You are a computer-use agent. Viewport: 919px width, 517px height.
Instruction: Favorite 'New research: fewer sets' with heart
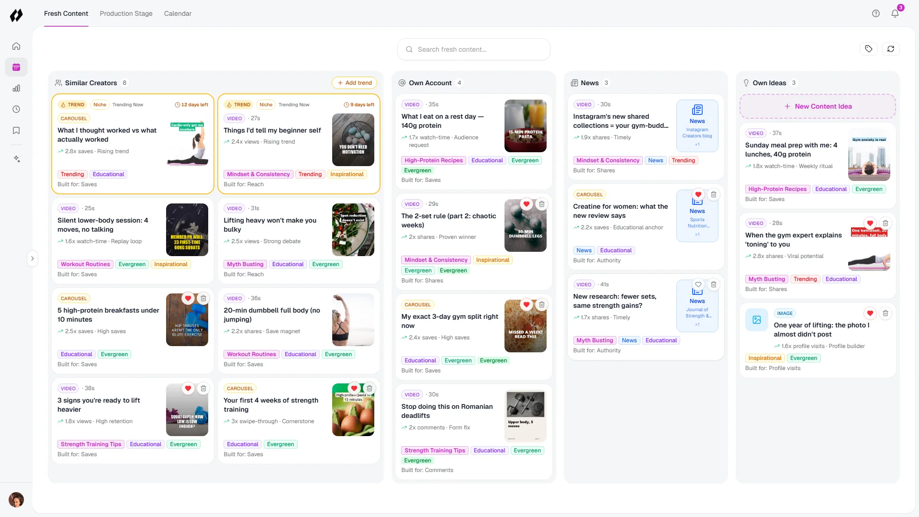[x=698, y=284]
